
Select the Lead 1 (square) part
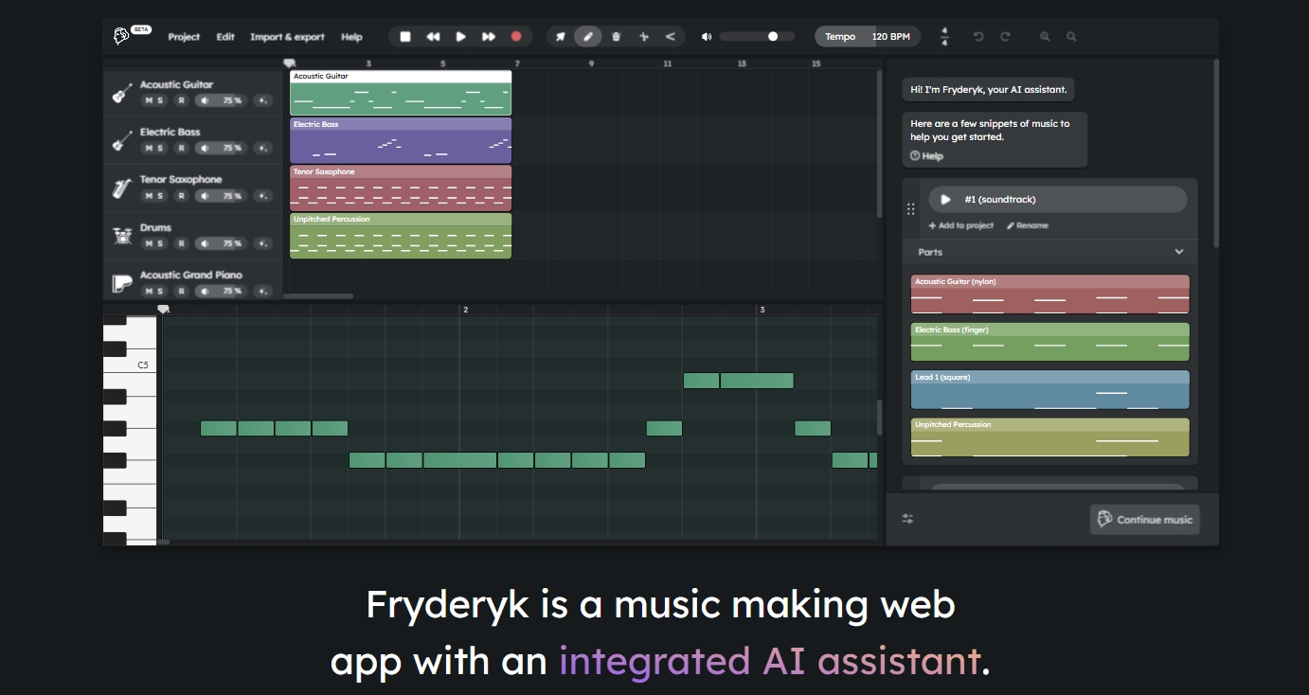[1049, 390]
